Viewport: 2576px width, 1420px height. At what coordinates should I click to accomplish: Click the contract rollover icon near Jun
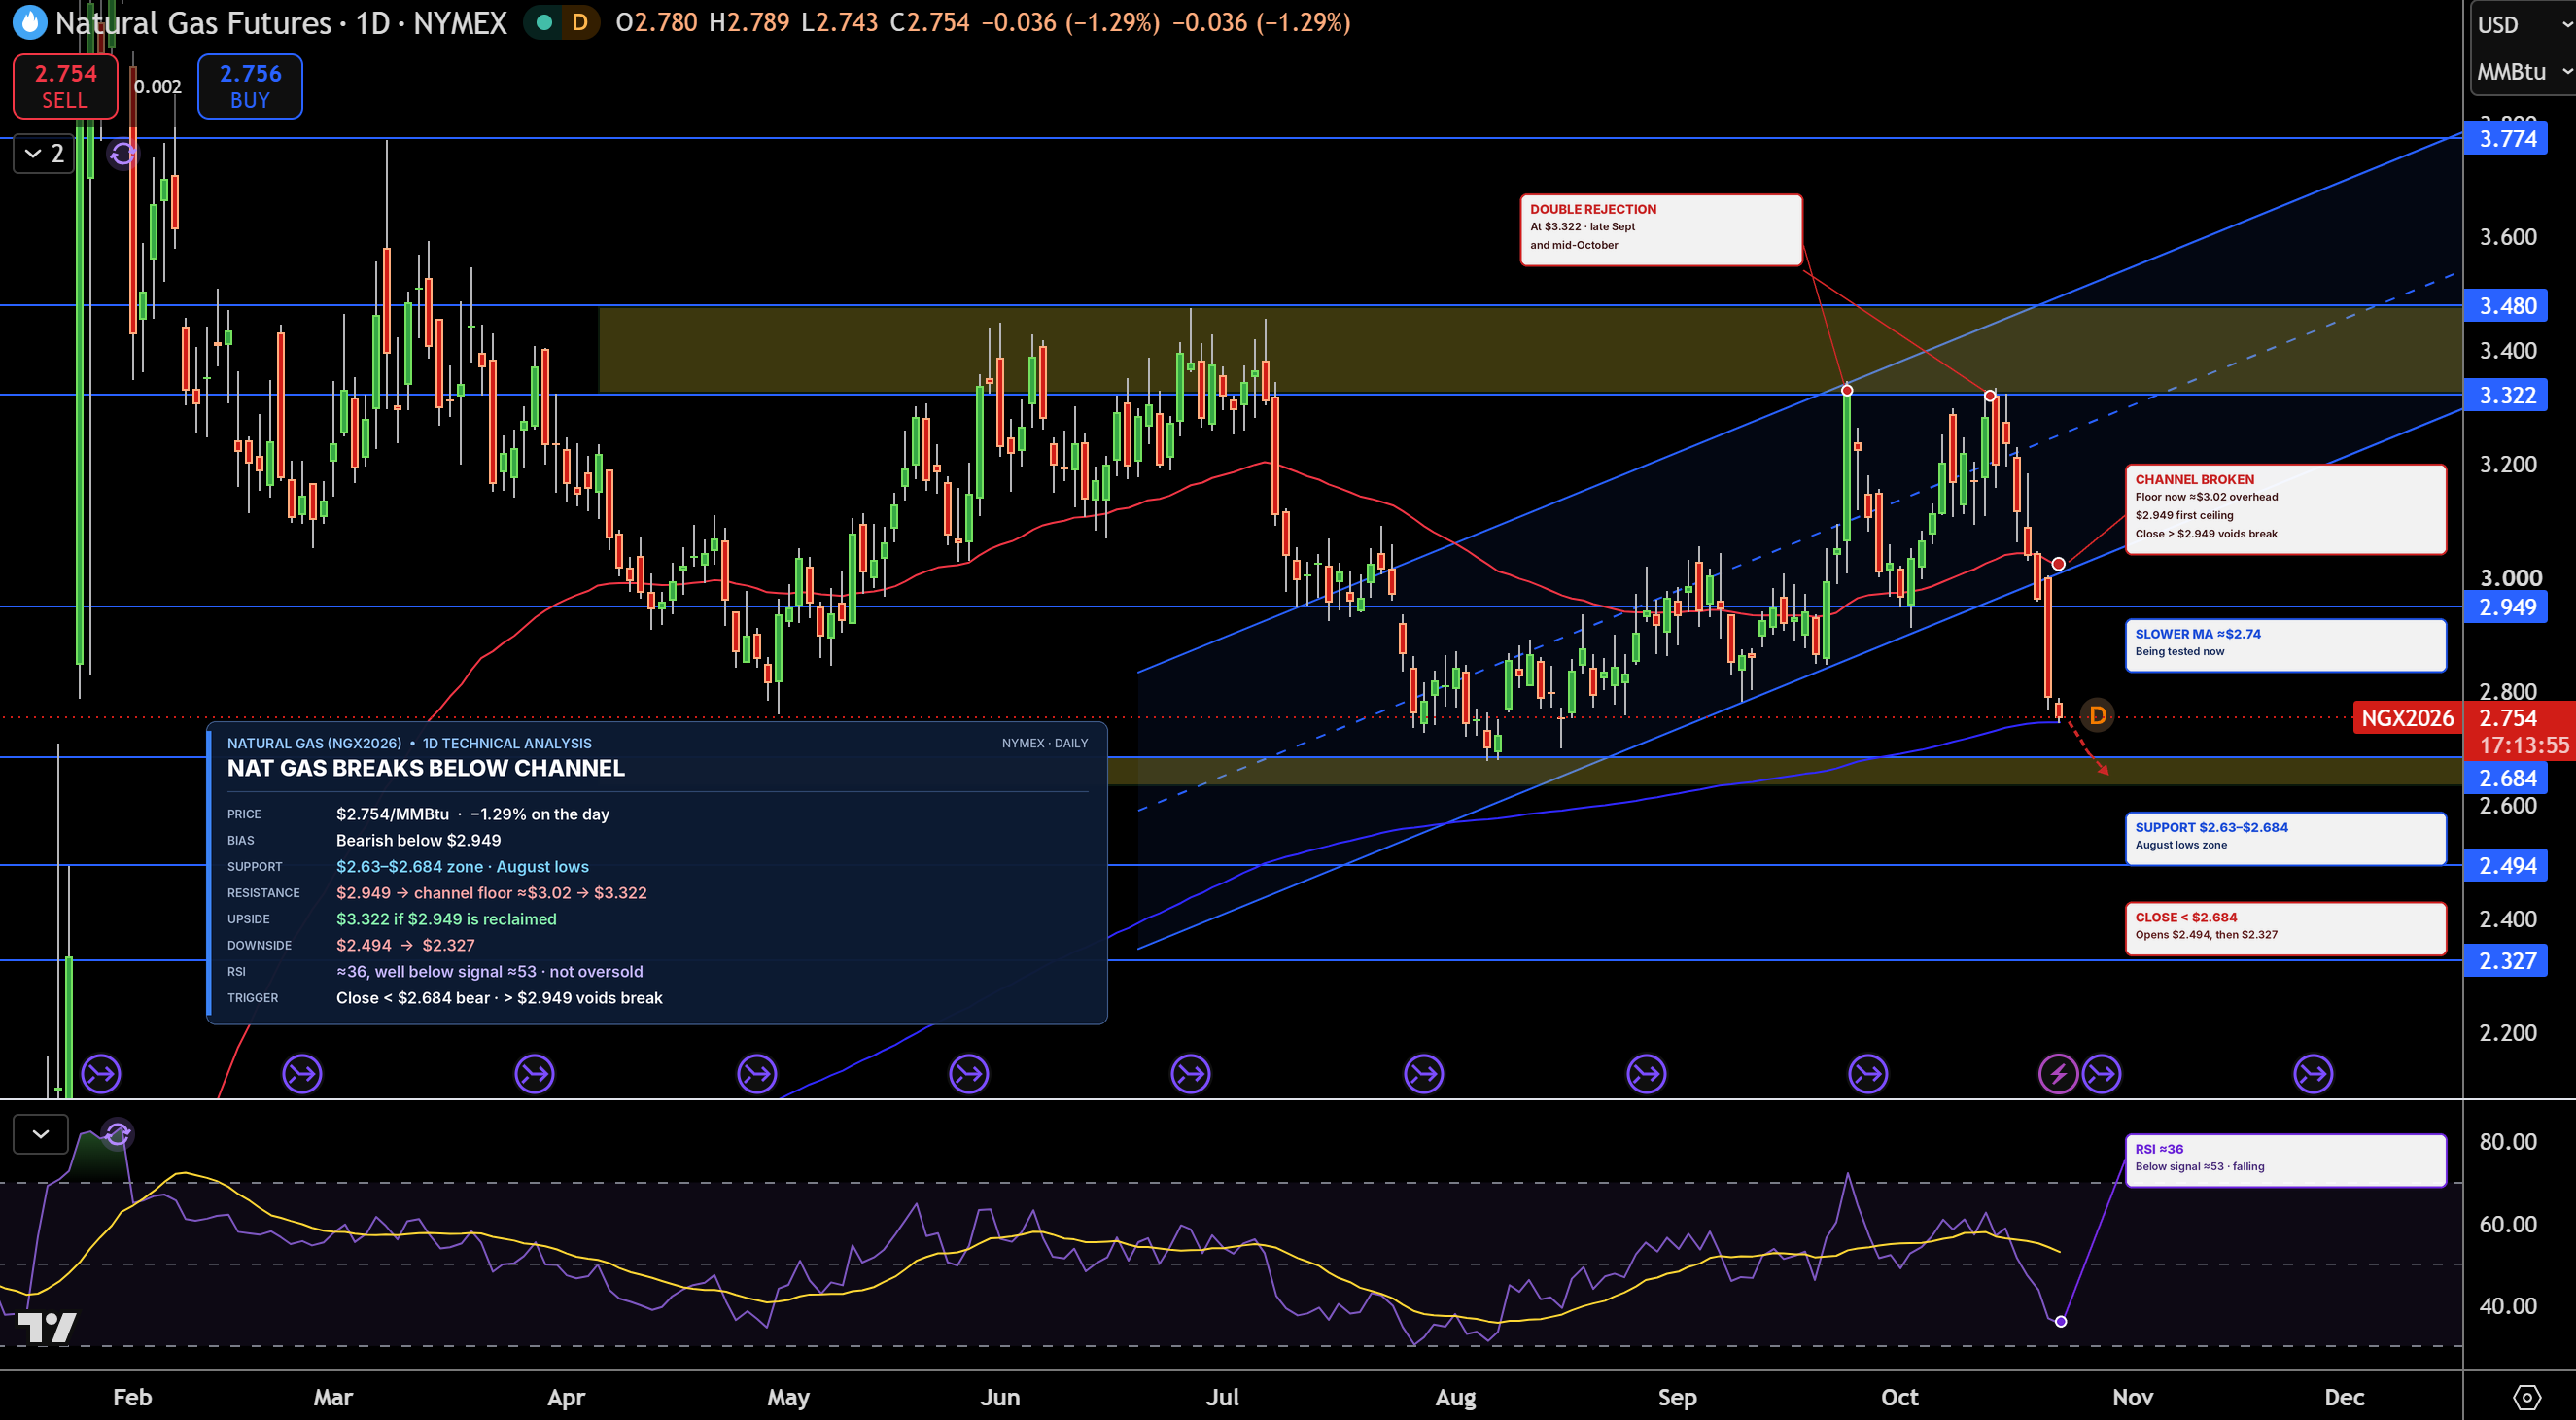(x=968, y=1074)
